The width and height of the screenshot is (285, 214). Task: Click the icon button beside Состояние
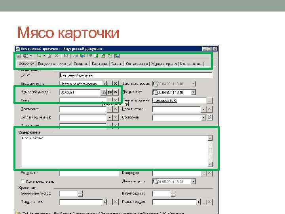[x=209, y=118]
